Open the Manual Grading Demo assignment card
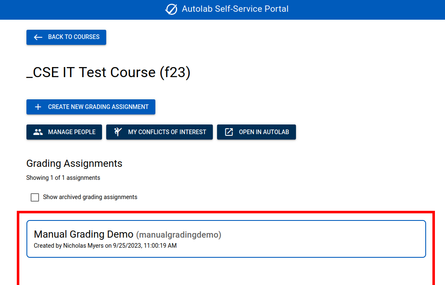Screen dimensions: 445x285 (x=226, y=239)
